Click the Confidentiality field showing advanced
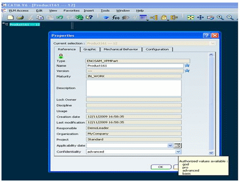The height and width of the screenshot is (182, 240). (x=131, y=151)
